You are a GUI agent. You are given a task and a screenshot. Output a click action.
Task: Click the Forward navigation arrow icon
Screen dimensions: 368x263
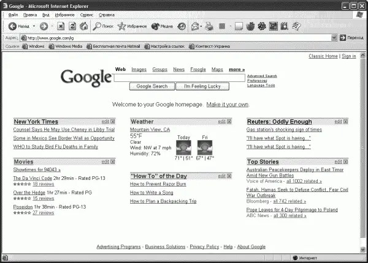[x=43, y=26]
